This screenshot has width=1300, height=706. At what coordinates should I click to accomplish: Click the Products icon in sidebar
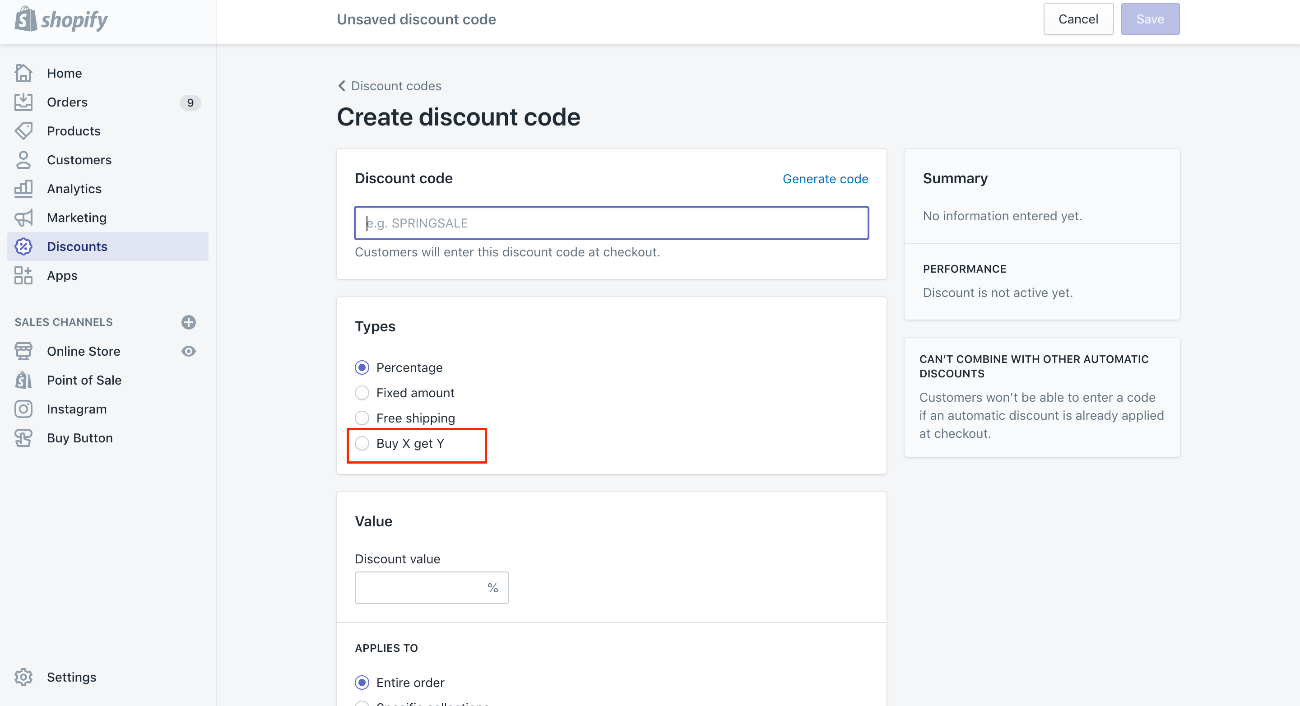(23, 130)
